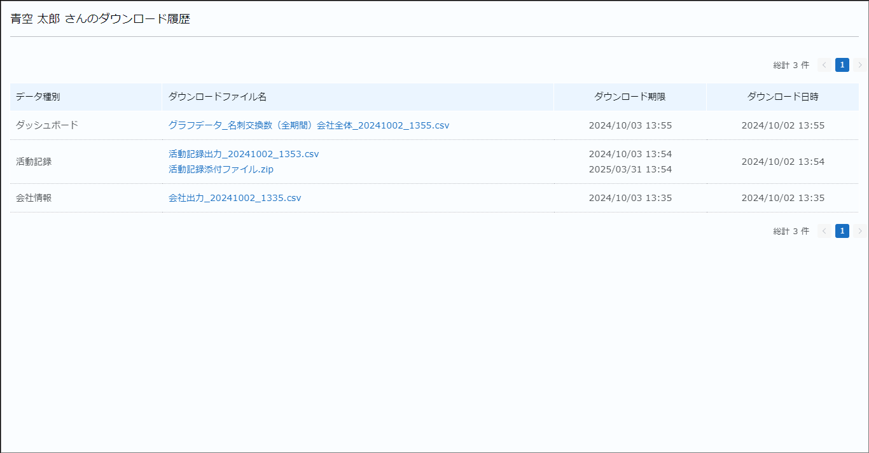869x453 pixels.
Task: Click the ダウンロード期限 column header
Action: pos(630,97)
